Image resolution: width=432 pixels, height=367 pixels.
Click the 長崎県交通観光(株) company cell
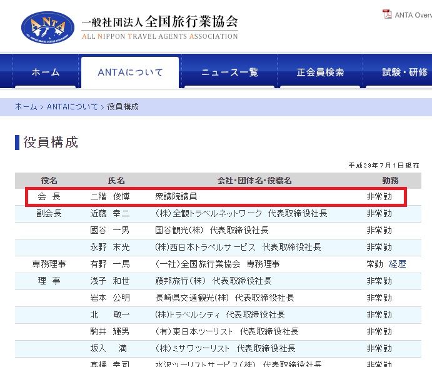(224, 298)
